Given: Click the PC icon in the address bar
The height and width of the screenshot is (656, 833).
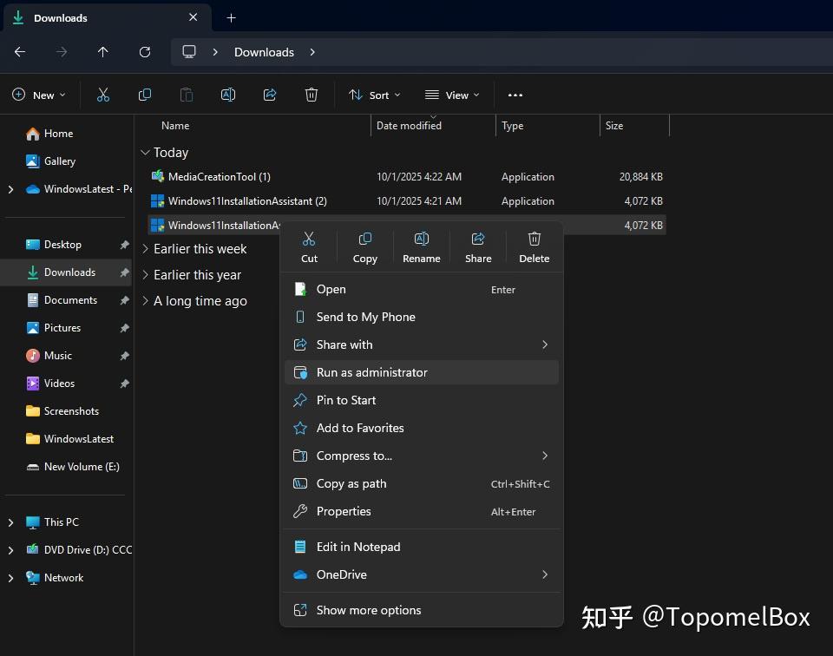Looking at the screenshot, I should point(189,51).
